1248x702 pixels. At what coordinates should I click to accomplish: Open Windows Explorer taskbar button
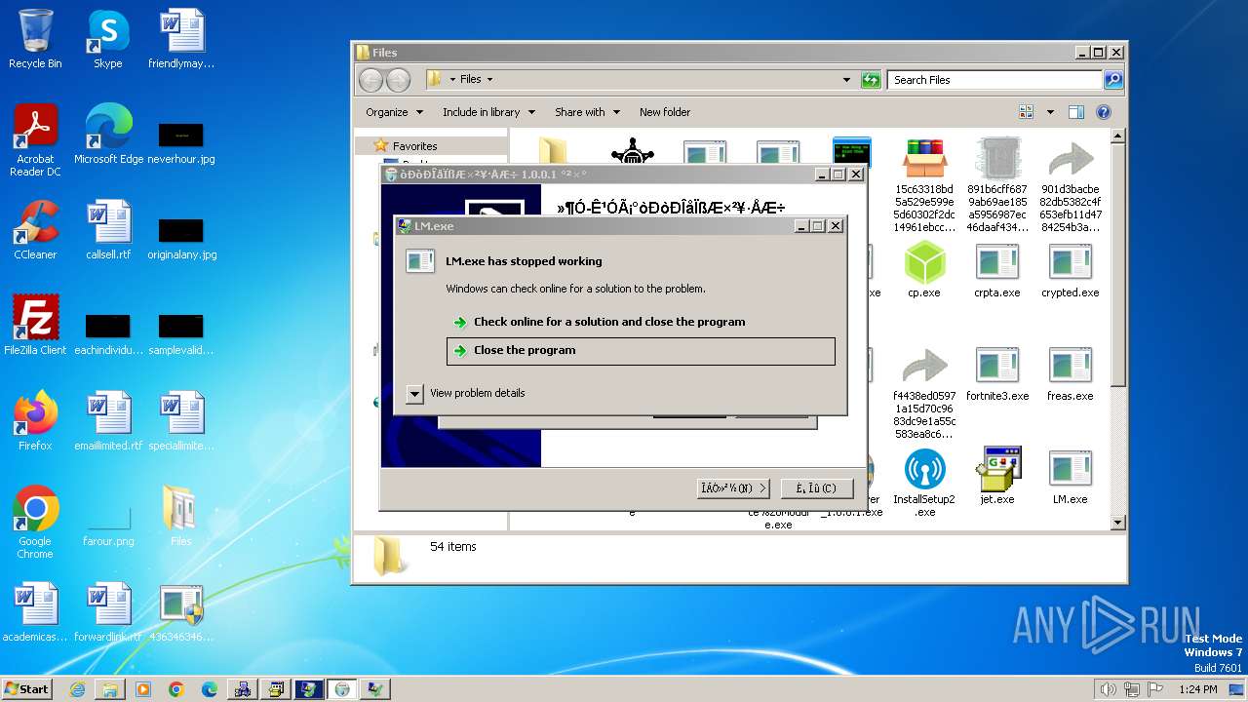click(110, 689)
